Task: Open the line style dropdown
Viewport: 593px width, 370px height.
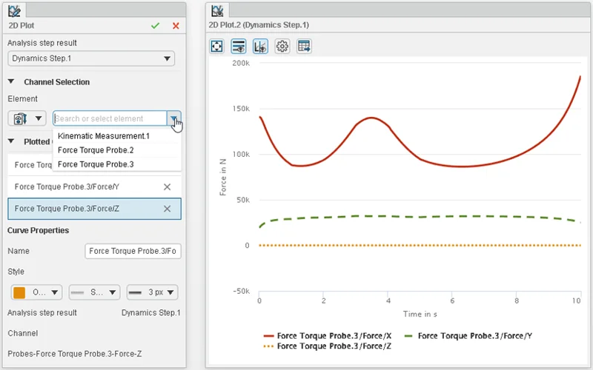Action: click(x=94, y=292)
